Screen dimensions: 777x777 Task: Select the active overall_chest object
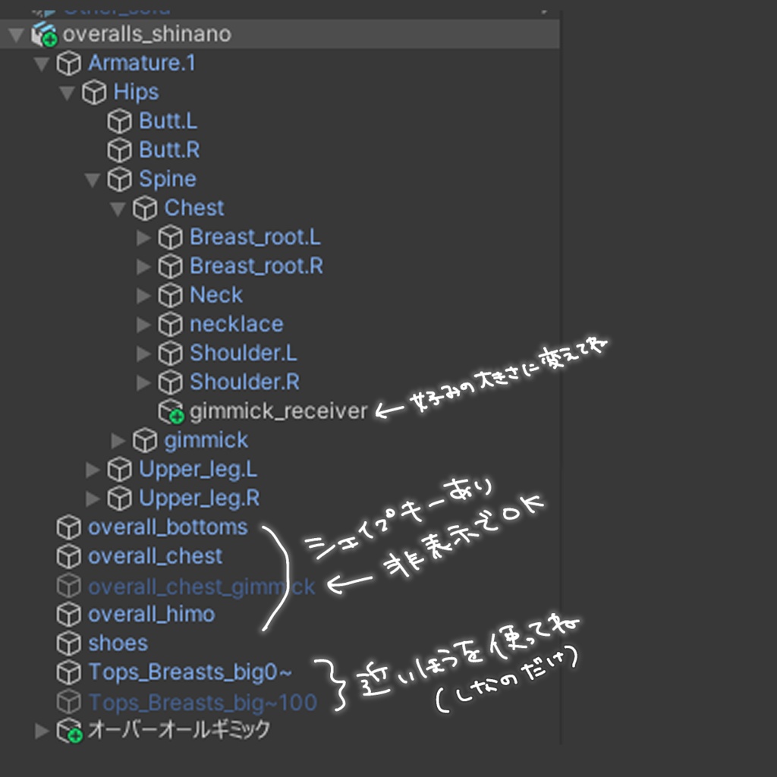click(x=155, y=555)
